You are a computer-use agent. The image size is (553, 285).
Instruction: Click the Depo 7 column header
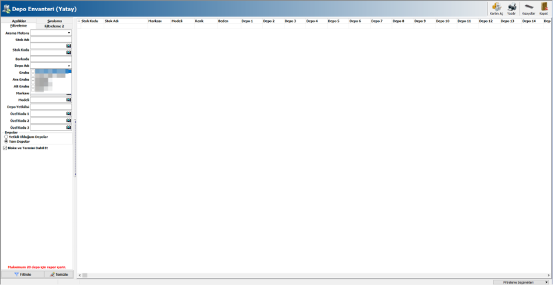pyautogui.click(x=381, y=21)
